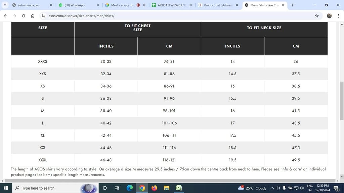The width and height of the screenshot is (344, 193).
Task: Open Cortana circle on taskbar
Action: 105,188
